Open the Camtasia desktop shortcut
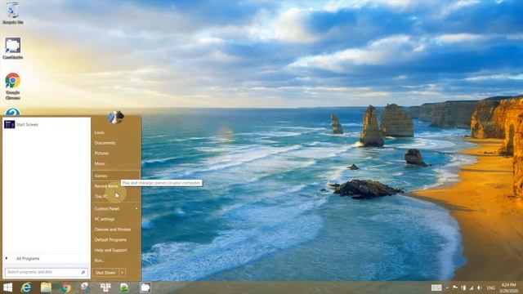Image resolution: width=523 pixels, height=294 pixels. coord(13,48)
